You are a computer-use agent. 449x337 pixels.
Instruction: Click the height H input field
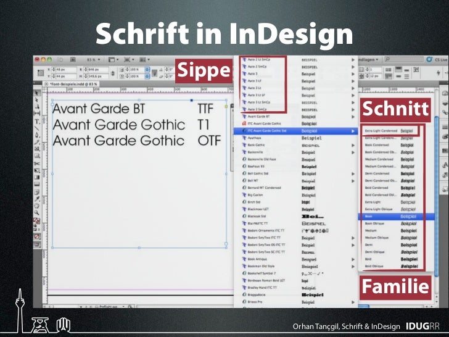point(98,77)
